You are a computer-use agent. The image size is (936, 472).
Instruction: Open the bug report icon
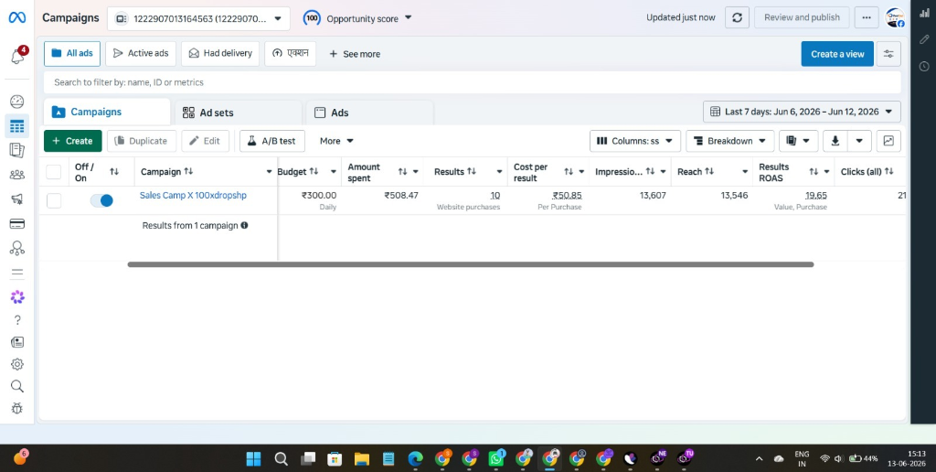(17, 408)
